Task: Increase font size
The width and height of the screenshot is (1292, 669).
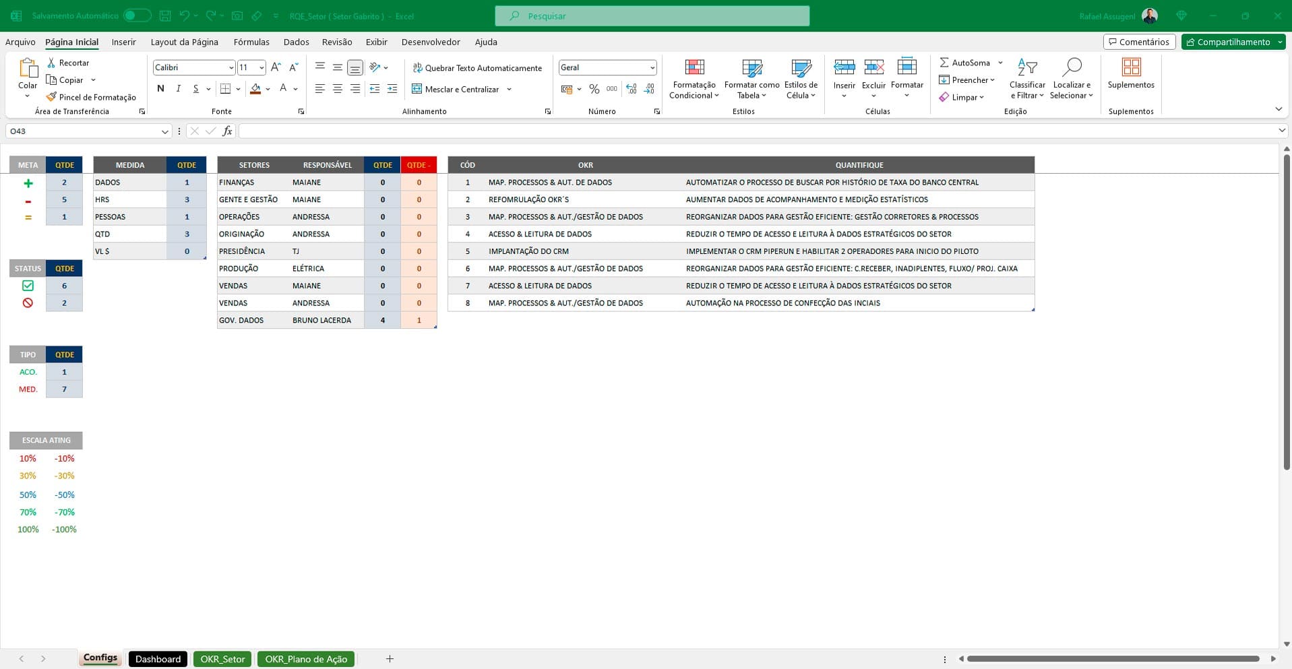Action: pos(276,67)
